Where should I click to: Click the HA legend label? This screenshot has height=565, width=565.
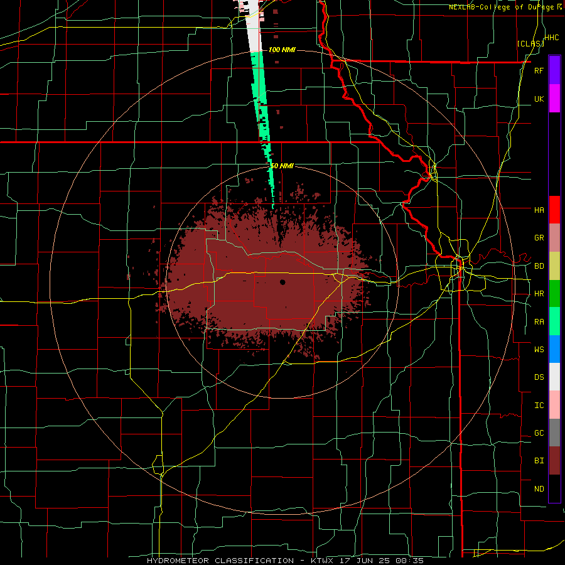click(x=539, y=210)
